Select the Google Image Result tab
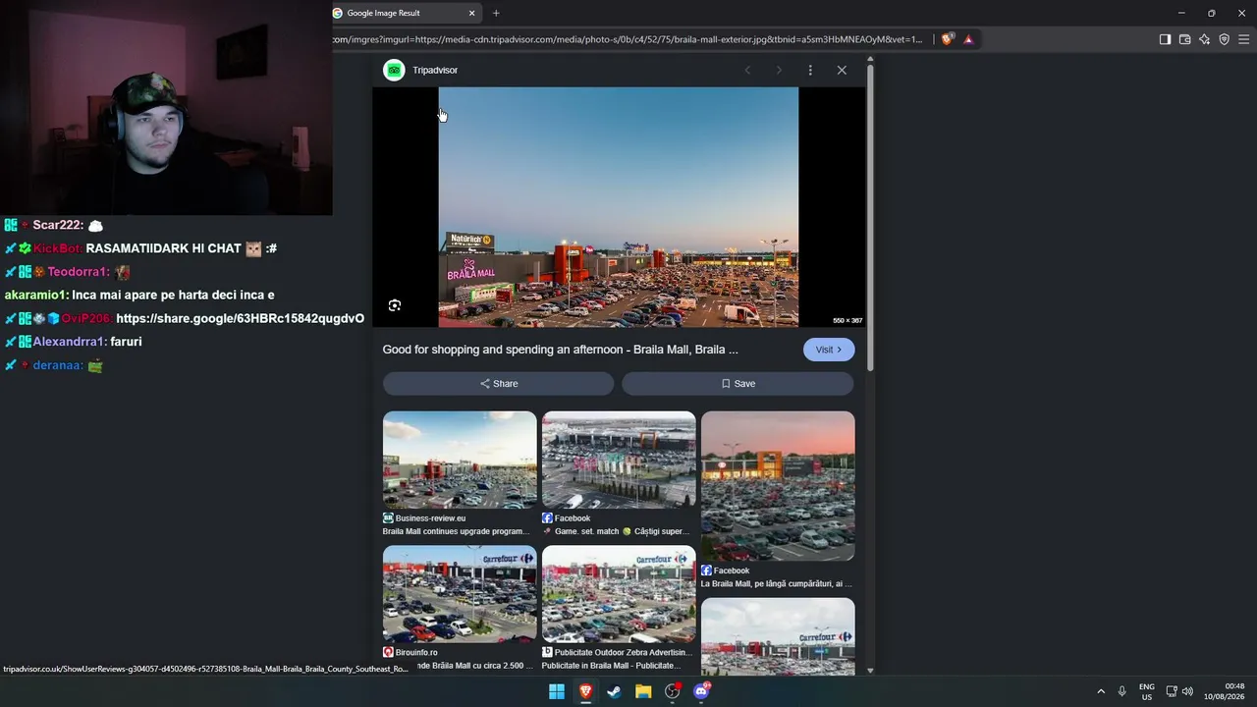Viewport: 1257px width, 707px height. tap(405, 13)
